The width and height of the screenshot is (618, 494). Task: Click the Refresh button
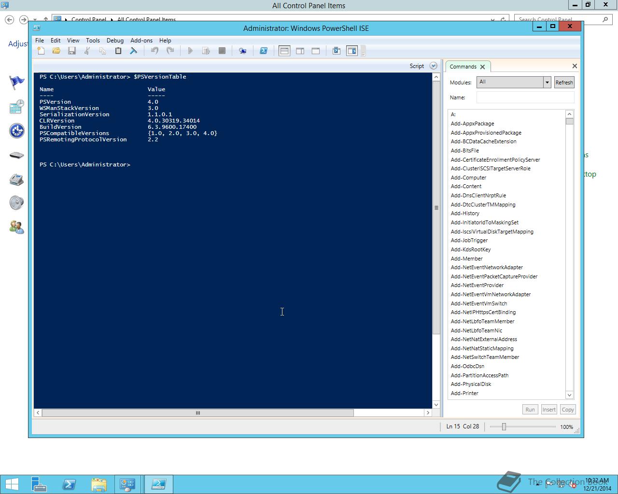click(564, 82)
